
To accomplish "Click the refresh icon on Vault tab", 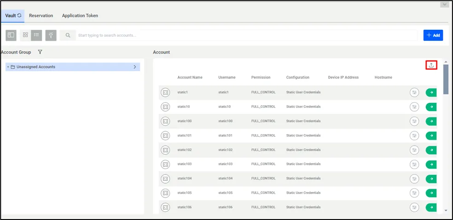I will click(19, 16).
